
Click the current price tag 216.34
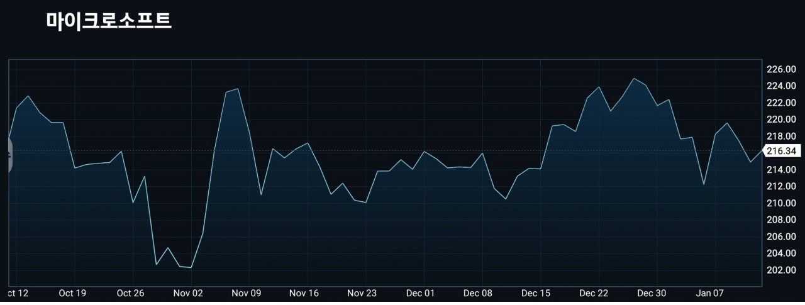point(780,151)
